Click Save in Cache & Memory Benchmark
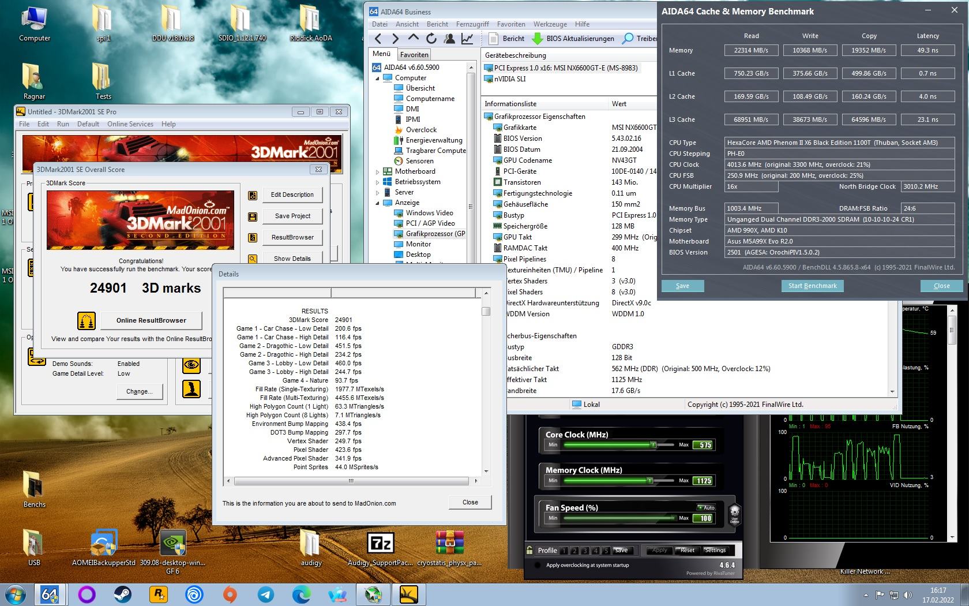 click(x=682, y=286)
